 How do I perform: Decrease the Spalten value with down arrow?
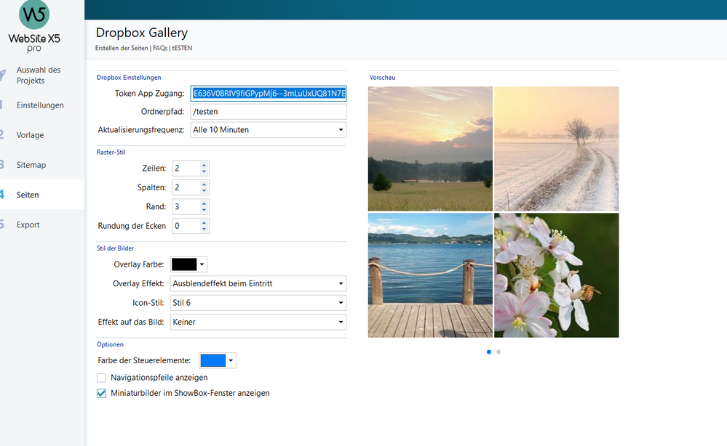[x=204, y=191]
